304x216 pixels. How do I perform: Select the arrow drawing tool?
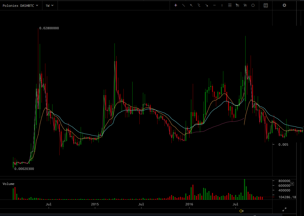[207, 5]
